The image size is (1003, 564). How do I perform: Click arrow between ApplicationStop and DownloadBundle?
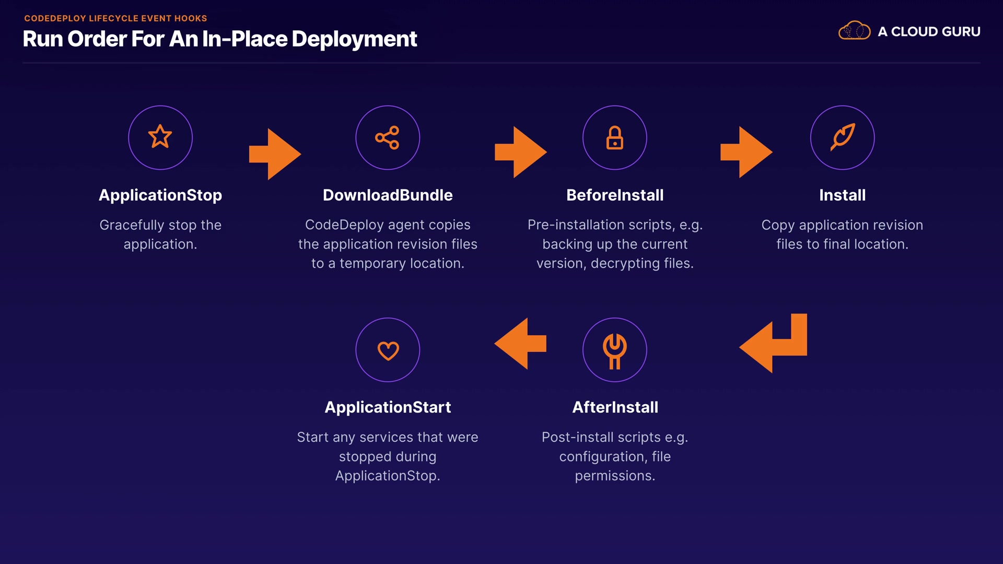point(275,154)
